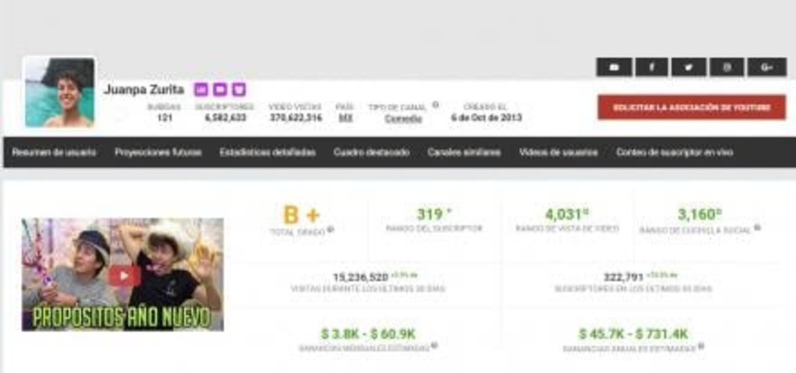Open the Google Plus social link icon
The height and width of the screenshot is (373, 796).
(766, 67)
